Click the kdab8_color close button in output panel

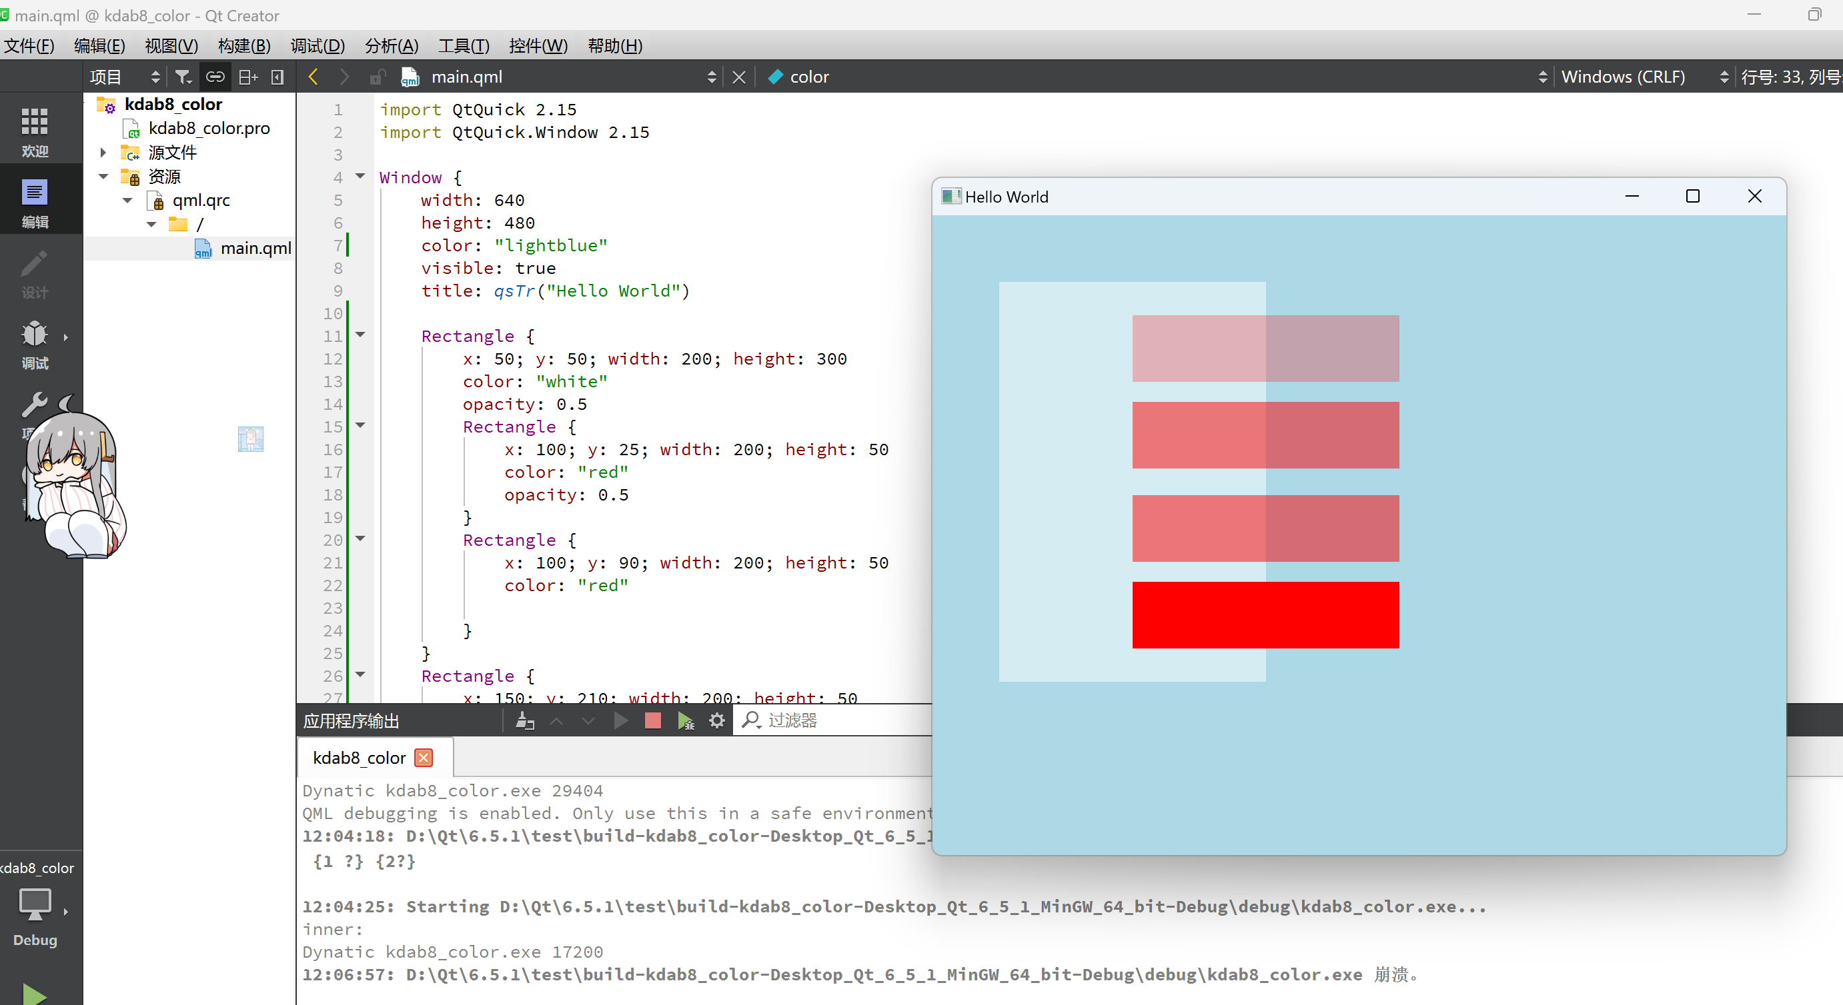pyautogui.click(x=425, y=758)
